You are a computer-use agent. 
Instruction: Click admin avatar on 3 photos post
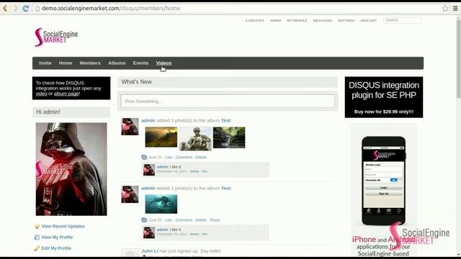coord(130,127)
